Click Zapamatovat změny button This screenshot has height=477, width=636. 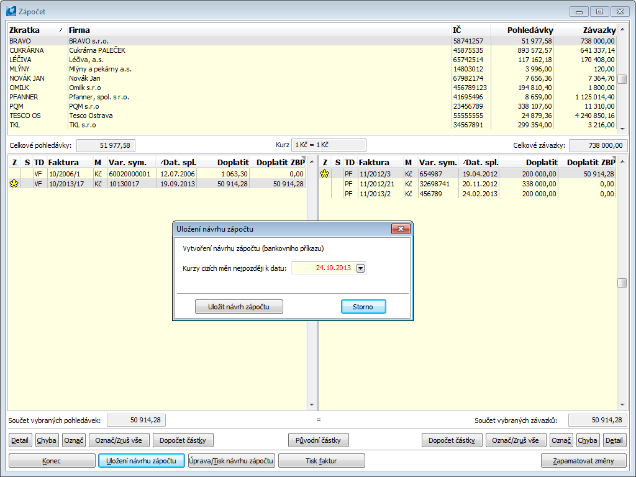coord(584,461)
